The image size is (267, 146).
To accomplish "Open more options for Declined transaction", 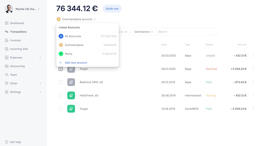I will tap(253, 69).
